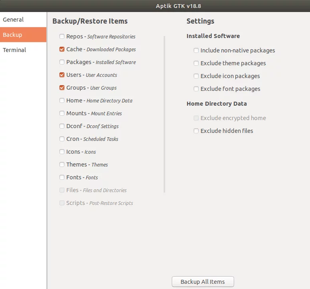Check Exclude theme packages
Viewport: 310px width, 289px height.
tap(196, 63)
